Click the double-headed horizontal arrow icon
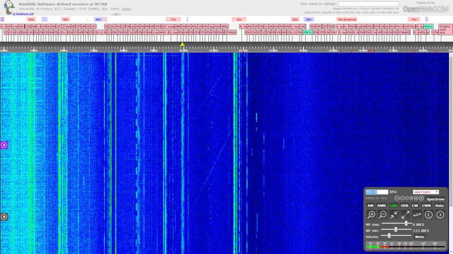The width and height of the screenshot is (453, 254). point(417,215)
